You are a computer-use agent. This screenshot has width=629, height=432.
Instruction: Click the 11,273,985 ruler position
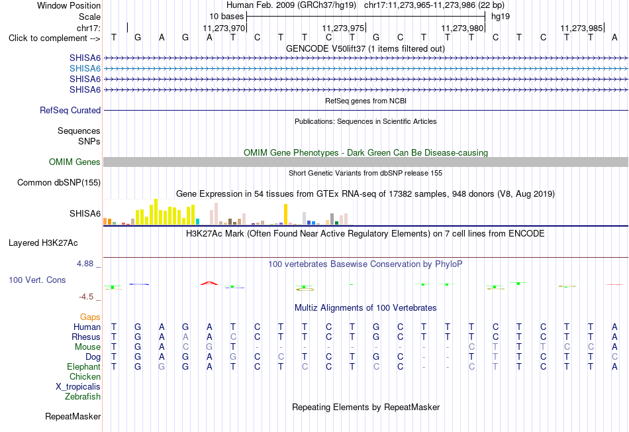pos(581,28)
